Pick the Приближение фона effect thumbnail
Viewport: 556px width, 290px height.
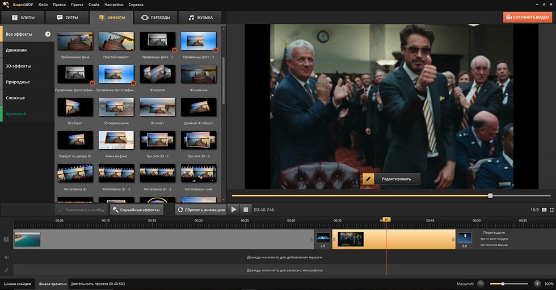click(x=75, y=41)
